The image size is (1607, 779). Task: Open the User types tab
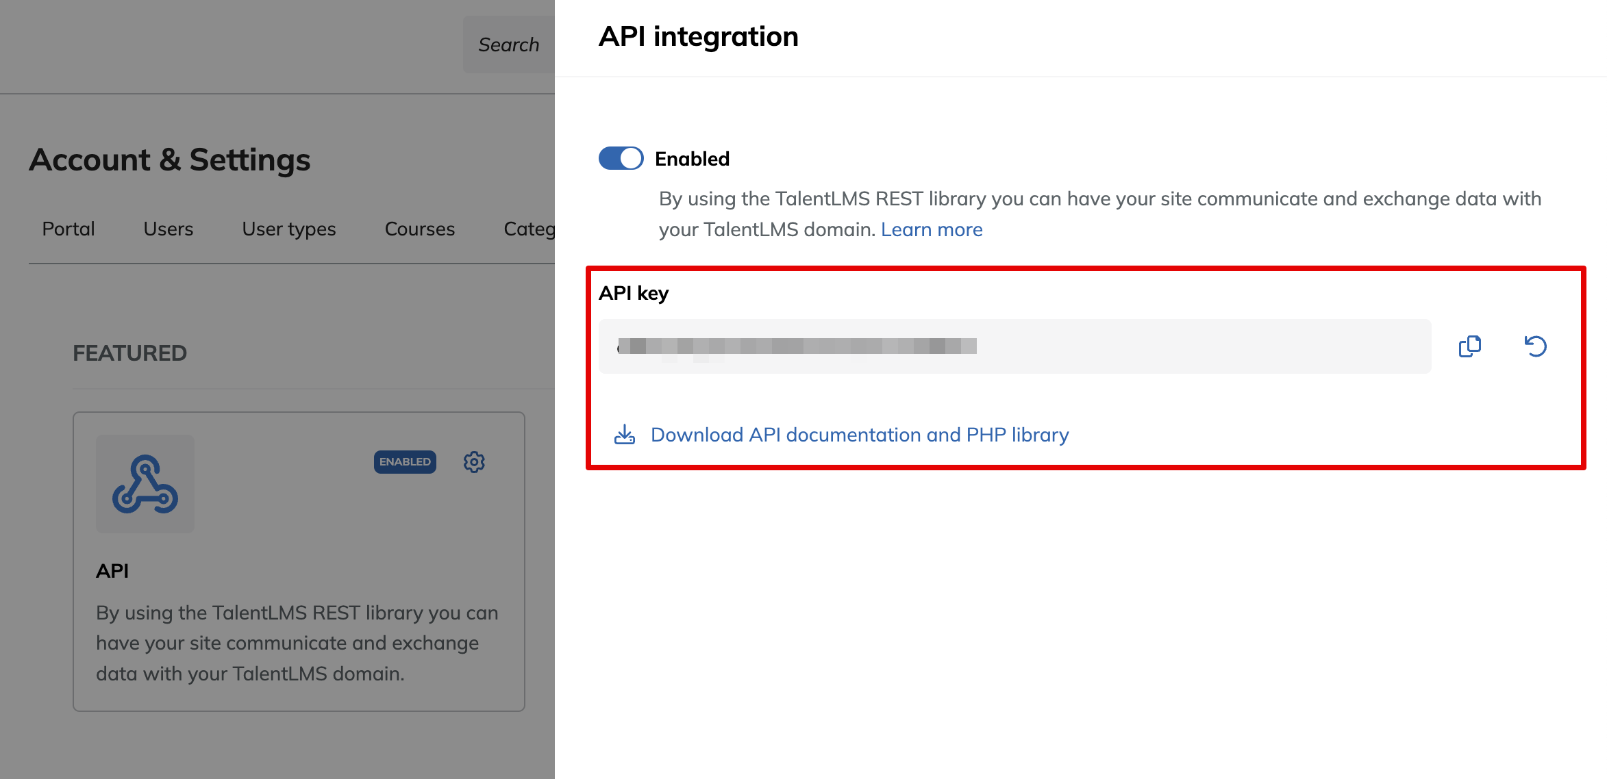[289, 229]
